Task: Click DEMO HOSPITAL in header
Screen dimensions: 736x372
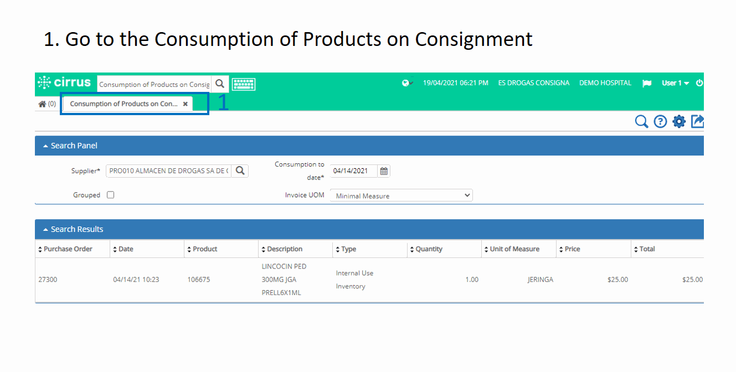Action: tap(605, 83)
